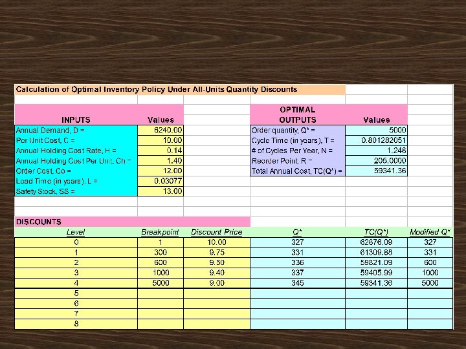This screenshot has width=466, height=349.
Task: Select discount price 9.75
Action: 217,253
